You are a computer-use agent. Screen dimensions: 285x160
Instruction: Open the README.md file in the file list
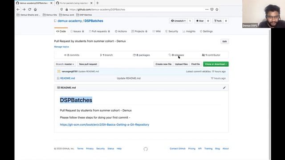click(67, 78)
